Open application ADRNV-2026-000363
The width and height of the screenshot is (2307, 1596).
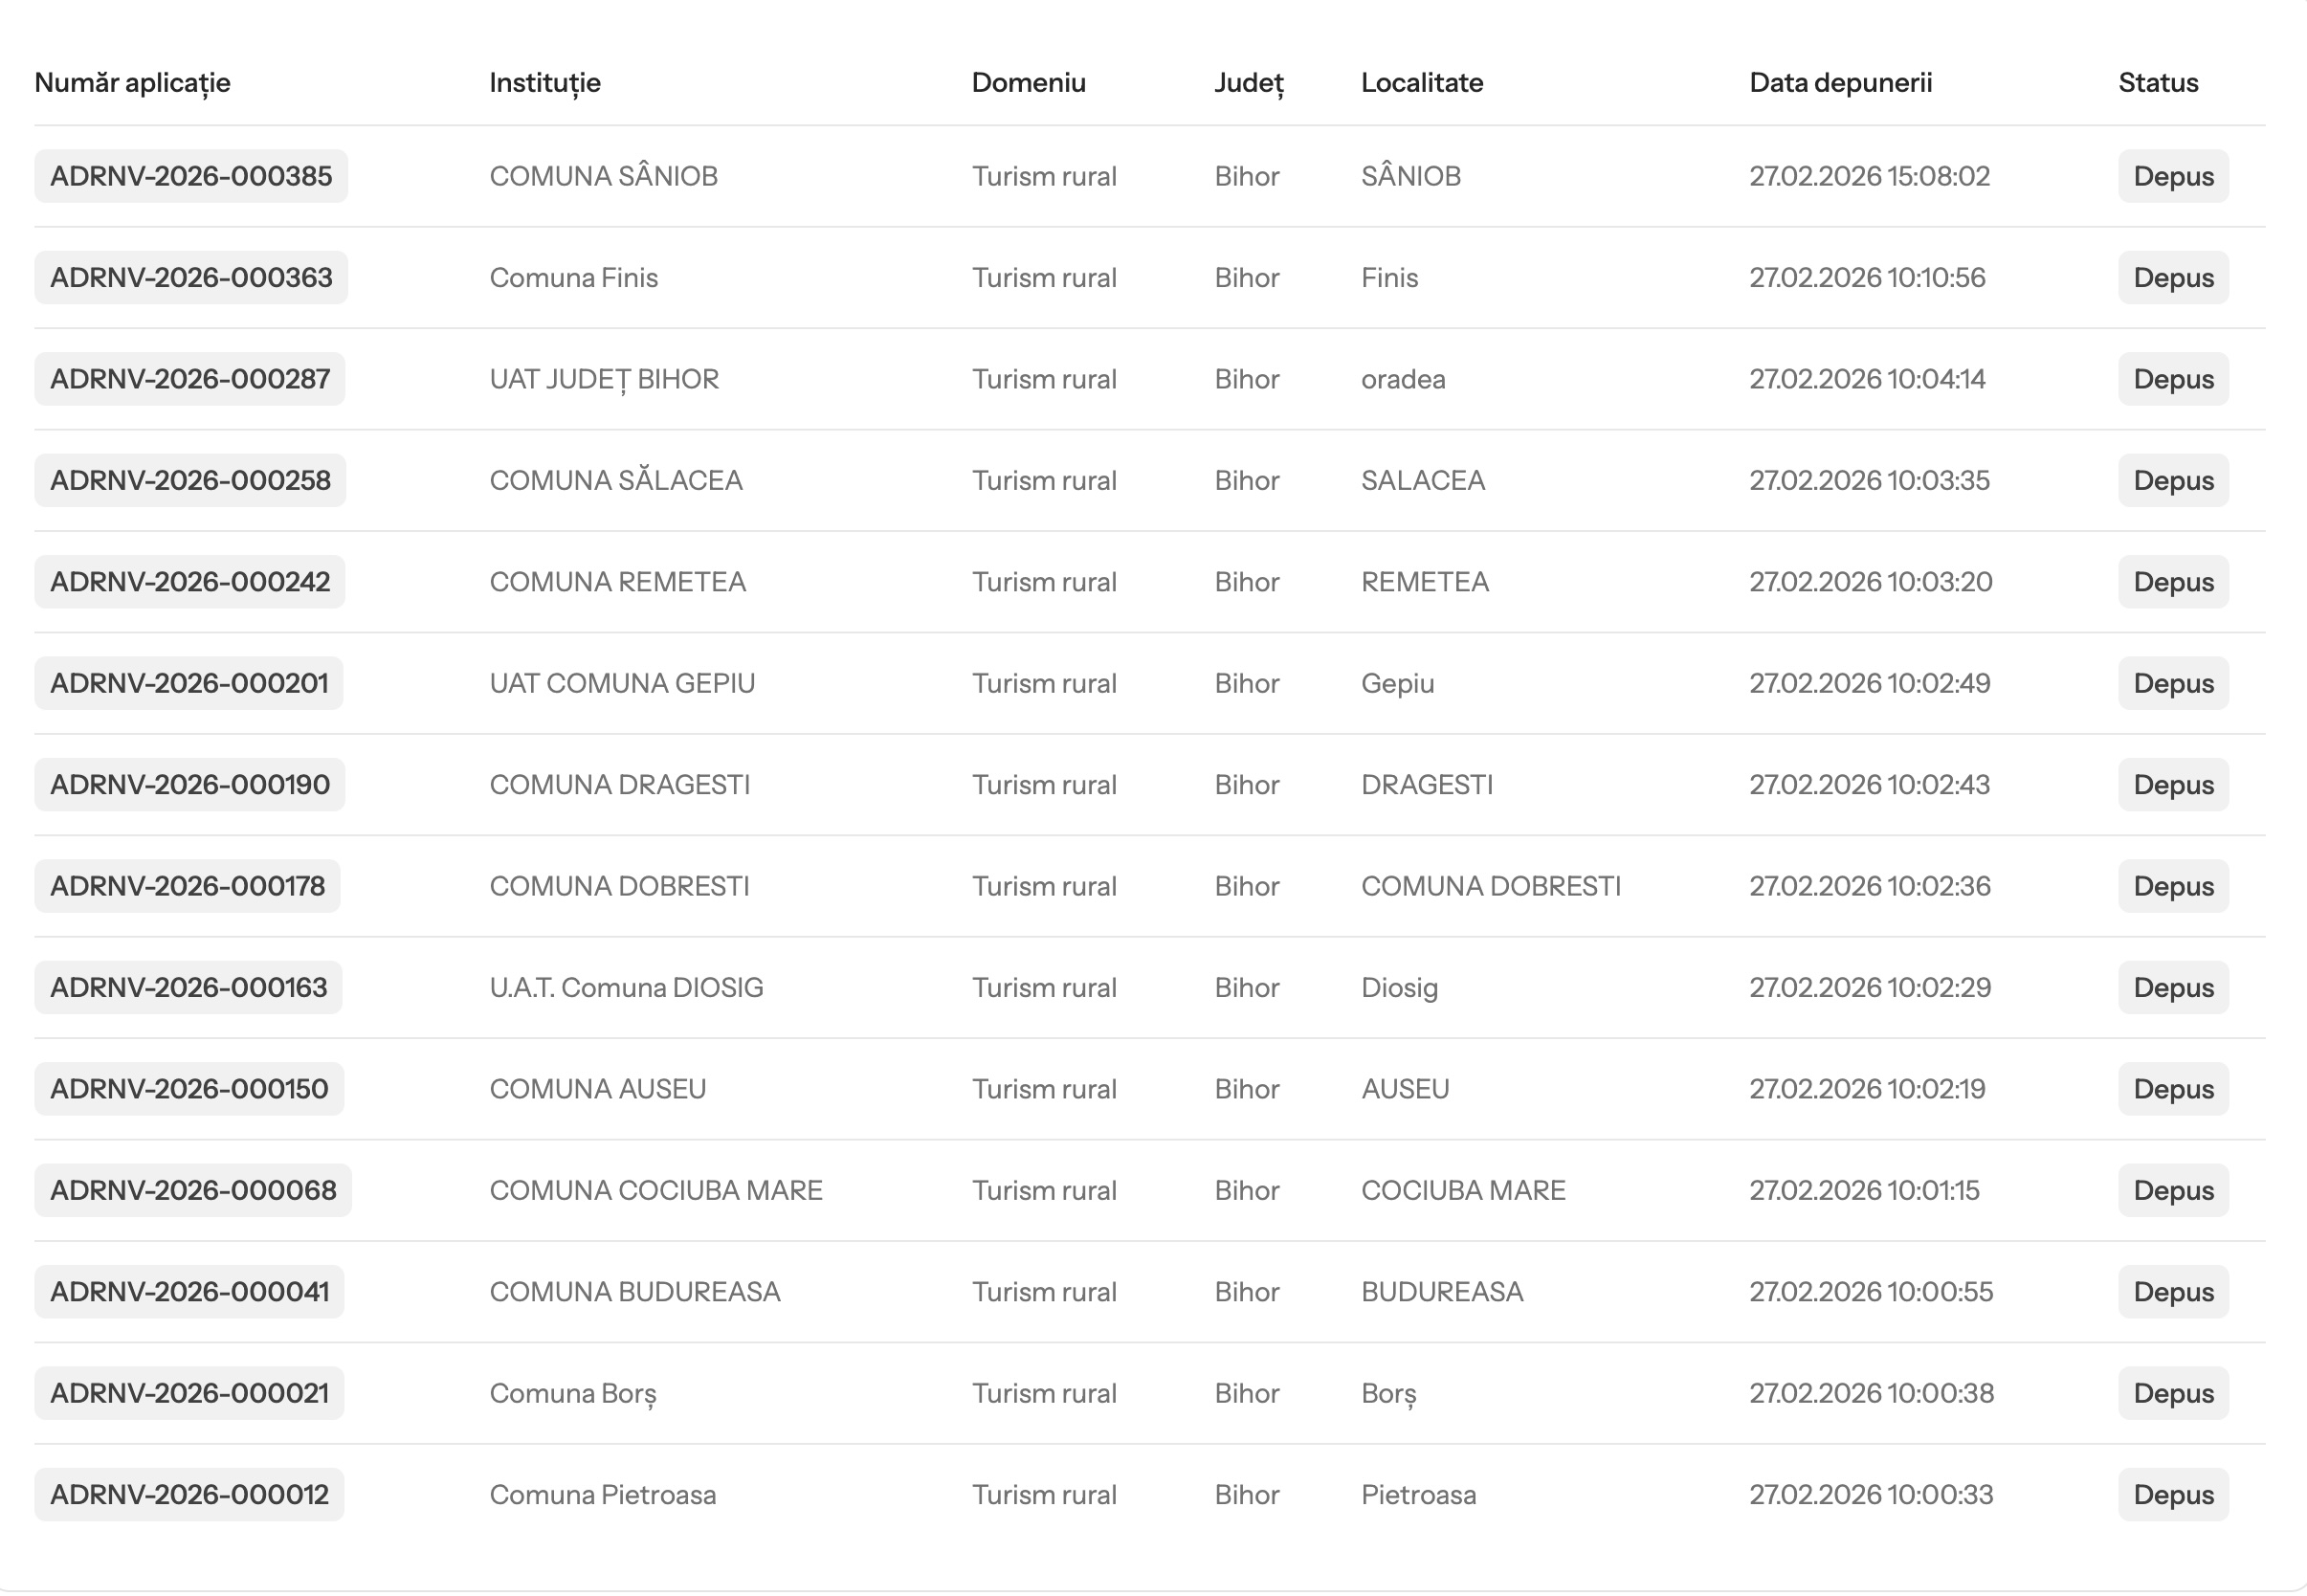(x=191, y=277)
